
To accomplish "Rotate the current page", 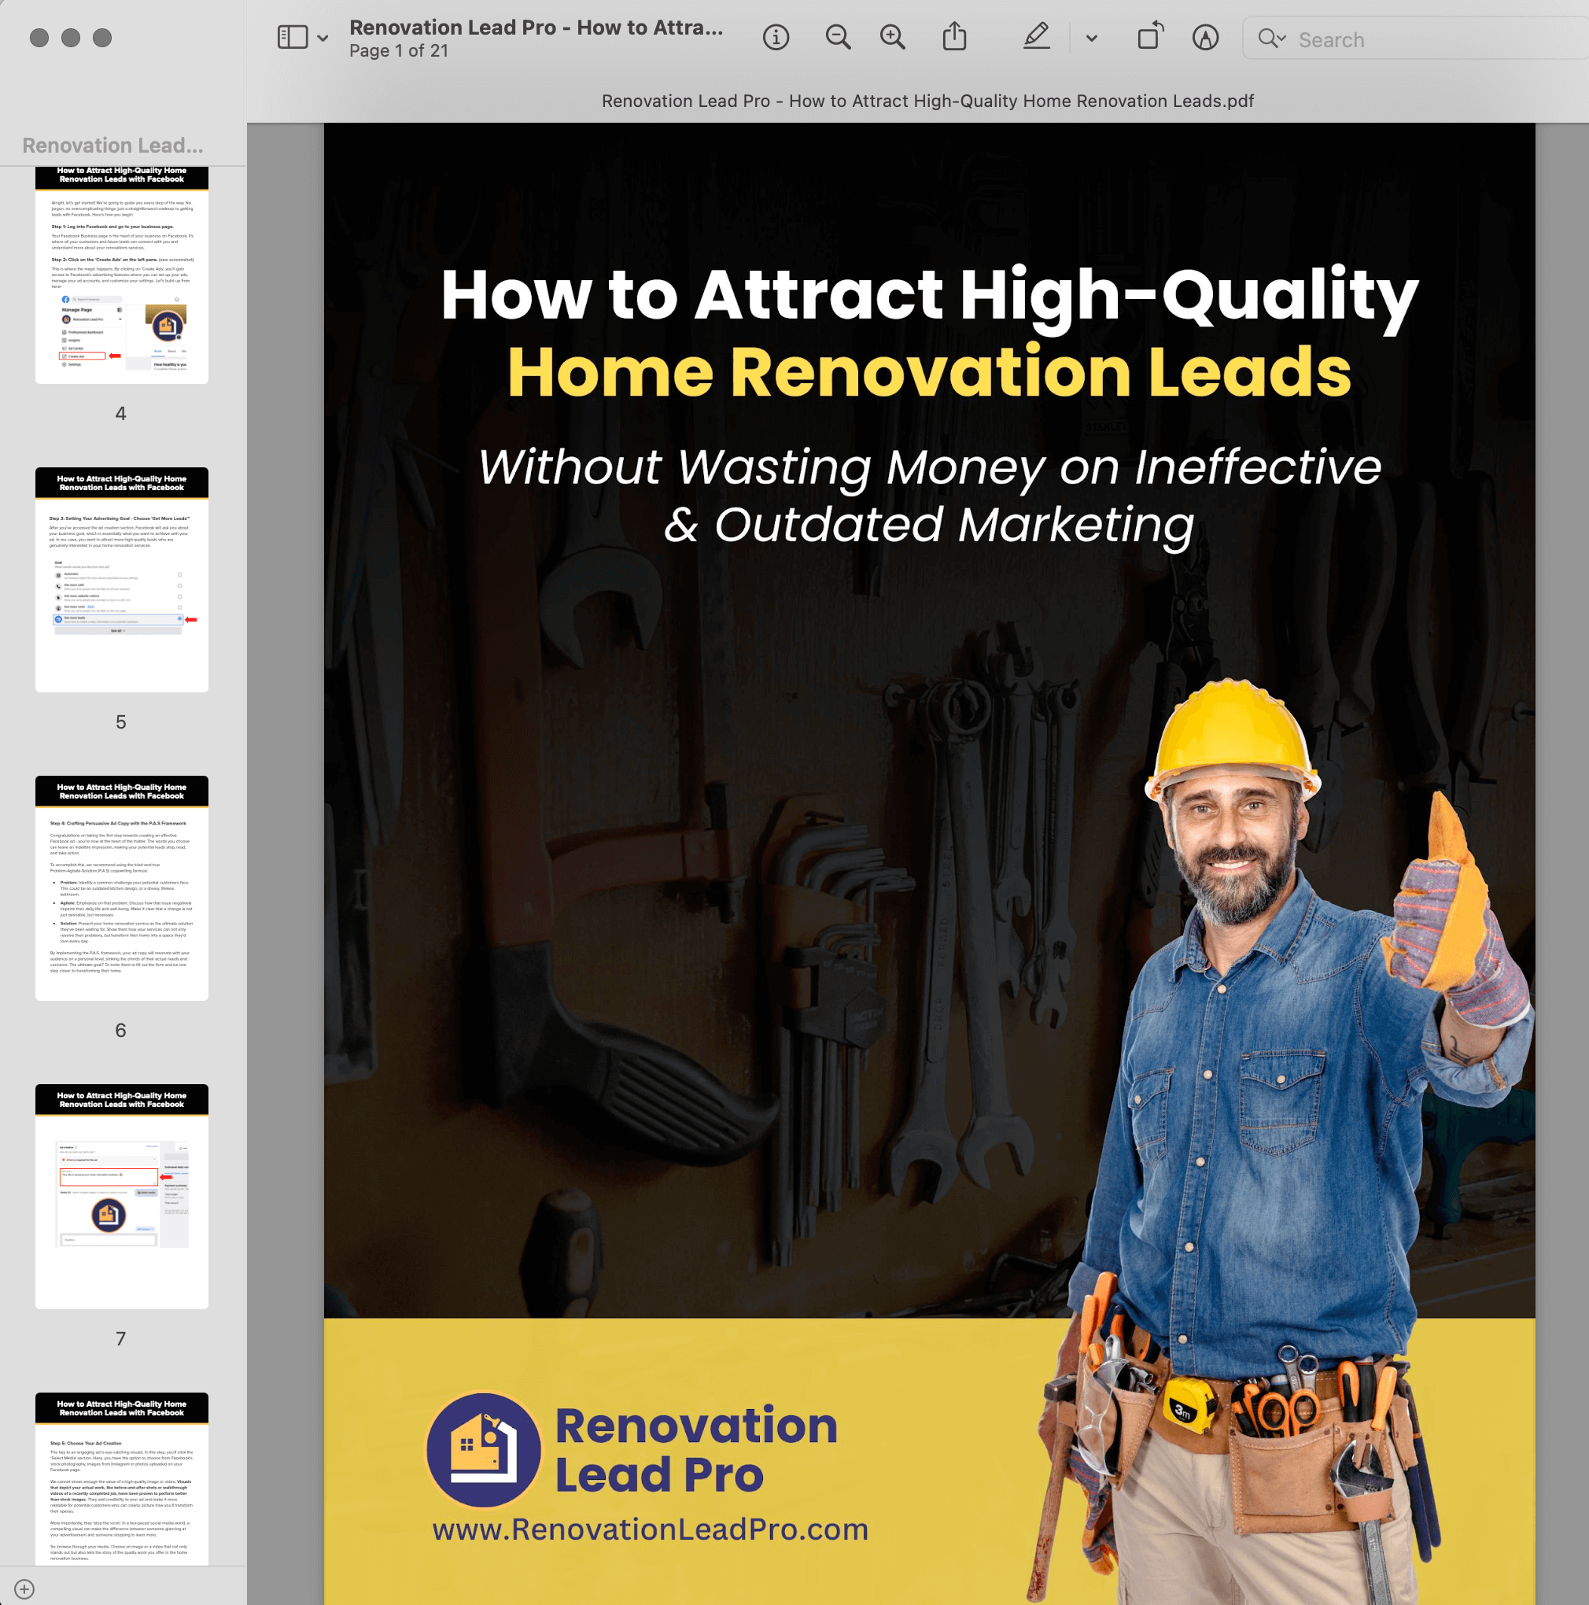I will pos(1150,38).
